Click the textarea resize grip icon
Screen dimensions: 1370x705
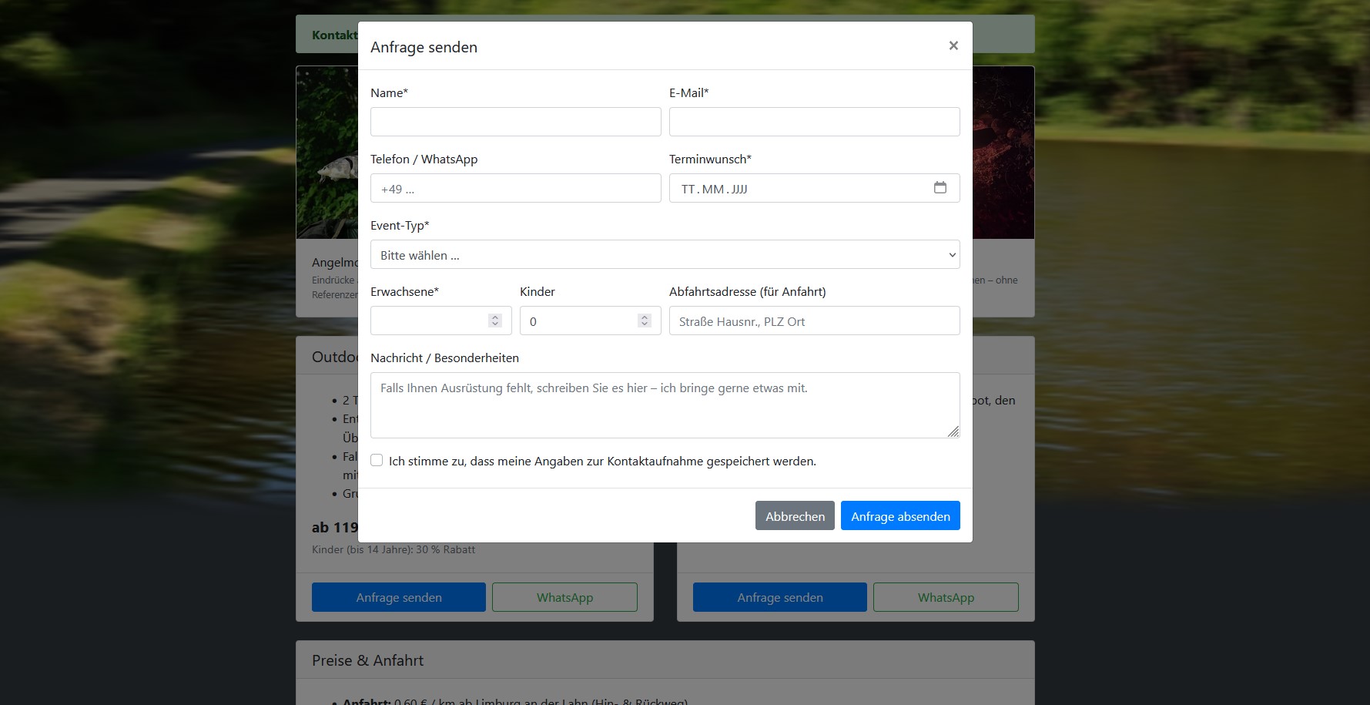point(953,432)
